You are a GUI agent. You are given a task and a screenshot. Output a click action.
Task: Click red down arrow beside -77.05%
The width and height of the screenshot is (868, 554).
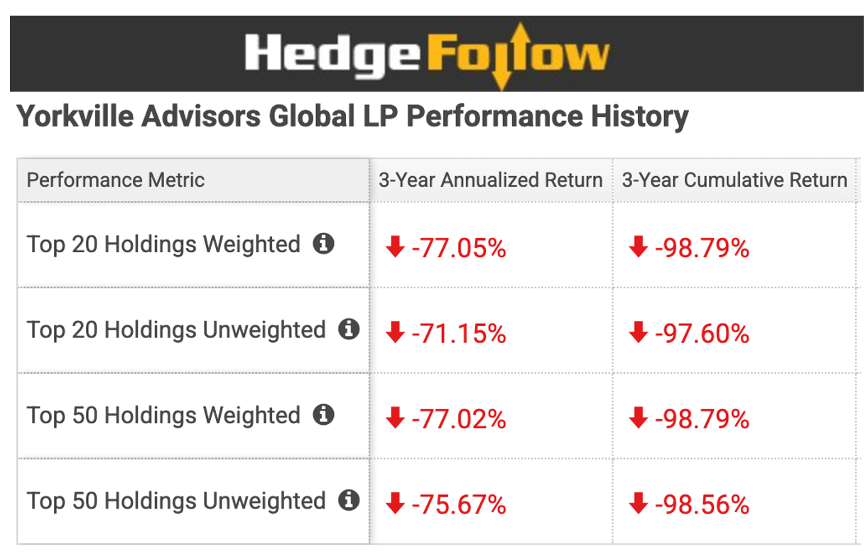[394, 248]
